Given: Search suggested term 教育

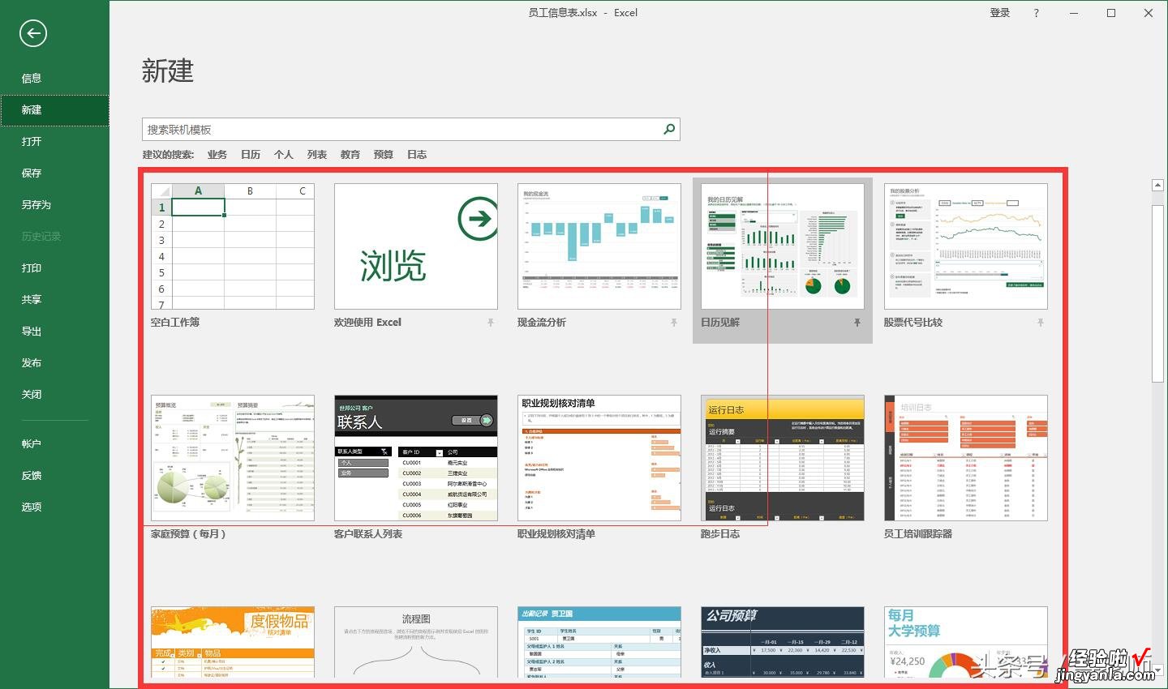Looking at the screenshot, I should (x=350, y=155).
